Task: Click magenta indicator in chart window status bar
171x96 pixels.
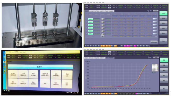Action: click(x=136, y=93)
